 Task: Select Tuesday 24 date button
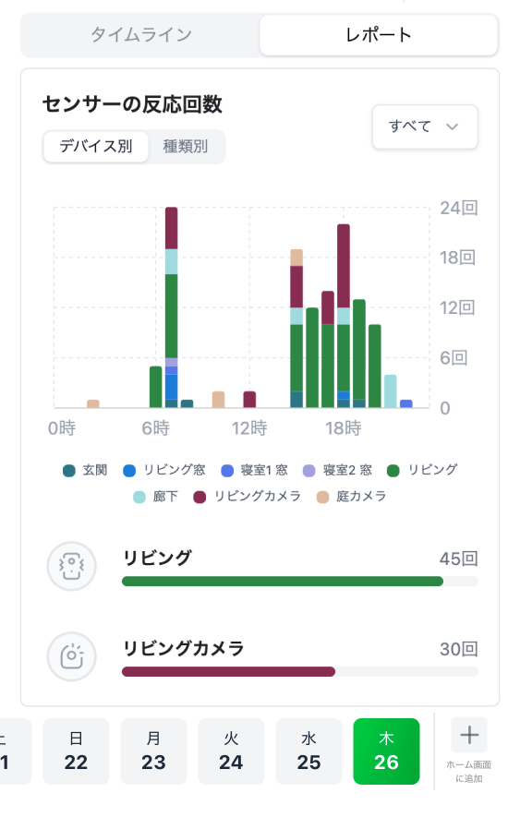tap(231, 751)
